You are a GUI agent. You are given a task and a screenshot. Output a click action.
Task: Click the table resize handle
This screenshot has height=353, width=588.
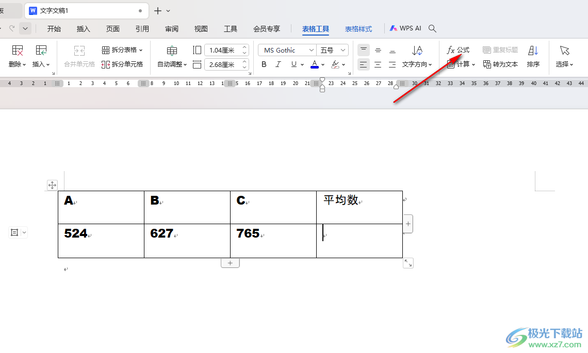pos(408,263)
